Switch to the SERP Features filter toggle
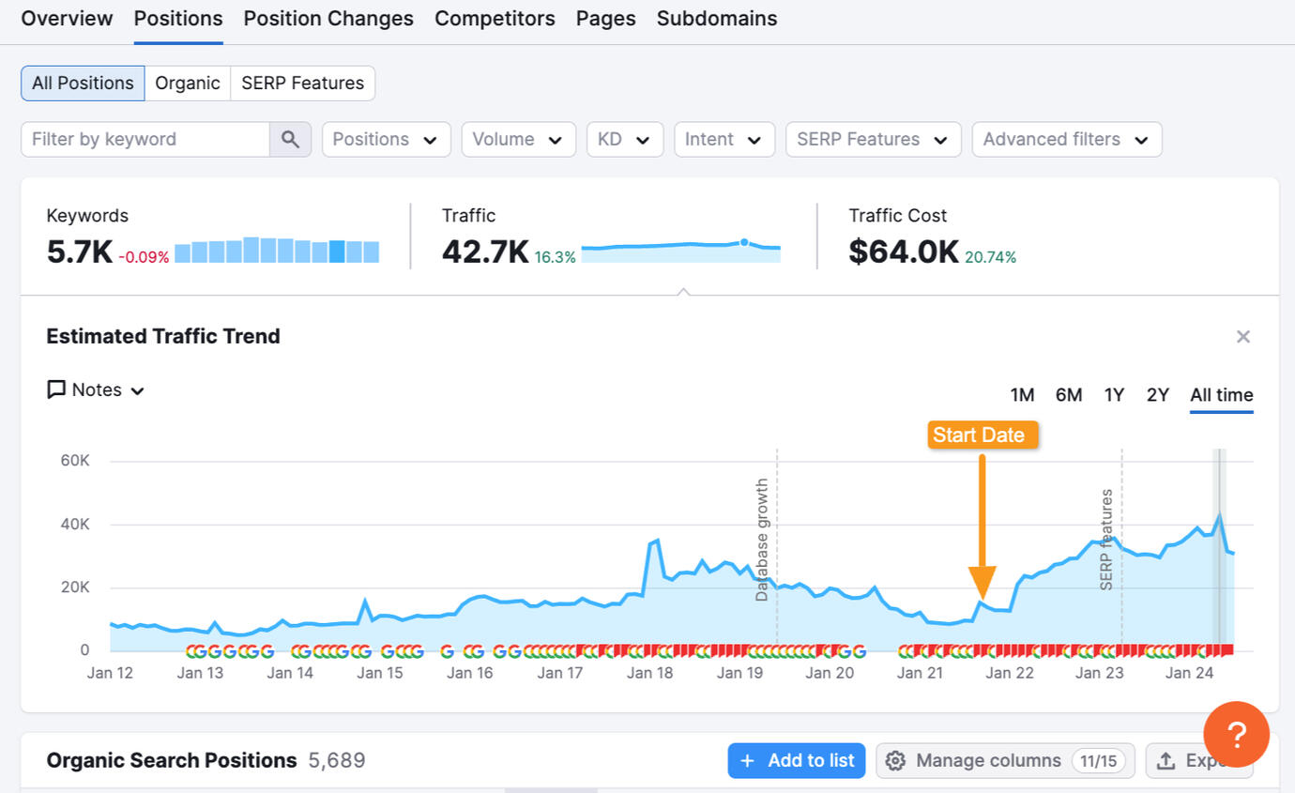This screenshot has width=1295, height=793. coord(302,84)
